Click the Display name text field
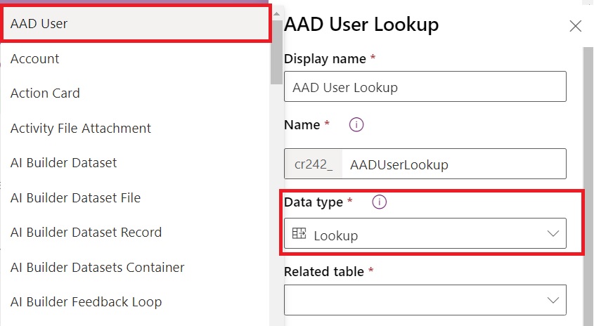 pos(425,87)
